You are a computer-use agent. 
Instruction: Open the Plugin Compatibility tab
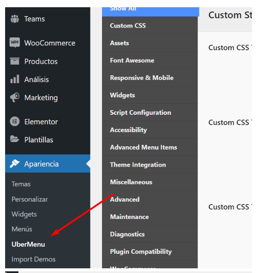[150, 252]
